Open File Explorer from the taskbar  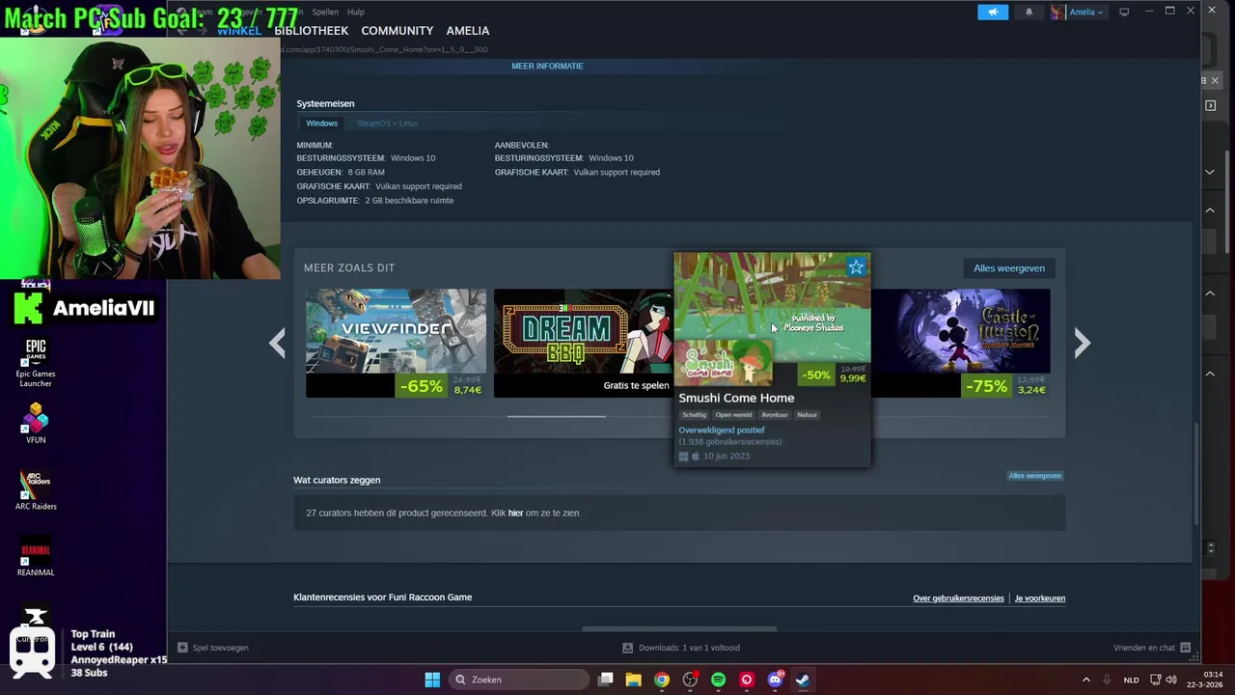coord(633,680)
